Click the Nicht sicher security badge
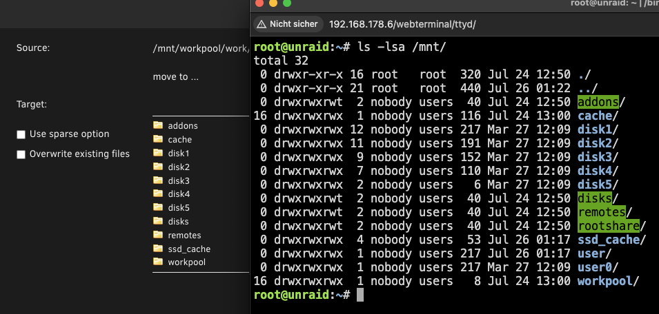 (x=288, y=24)
